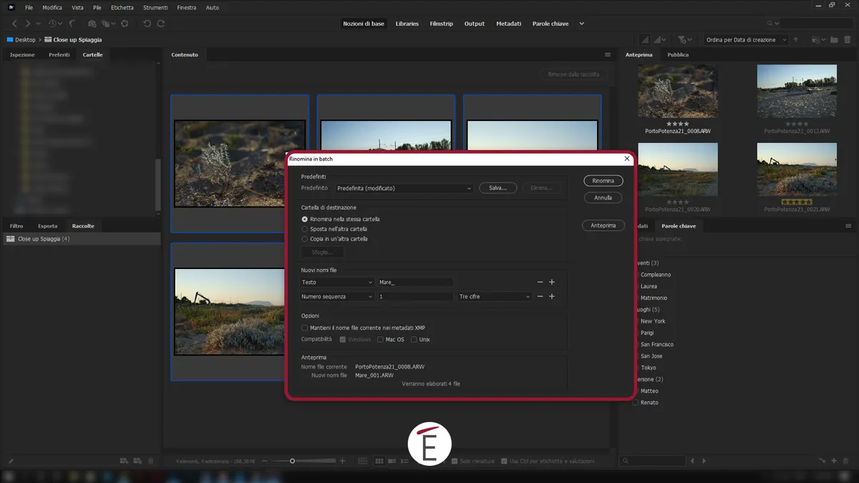Enable Mantieni il nome file corrente nei metadati XMP
The width and height of the screenshot is (859, 483).
(x=304, y=328)
